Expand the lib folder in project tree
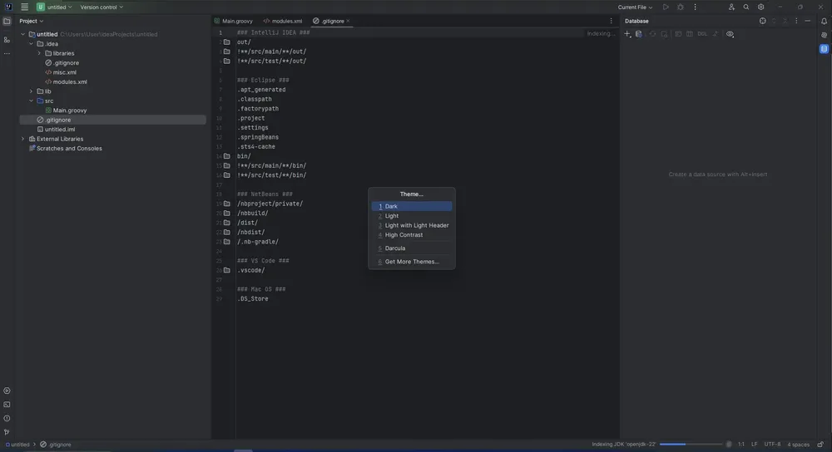The width and height of the screenshot is (832, 452). pos(32,91)
